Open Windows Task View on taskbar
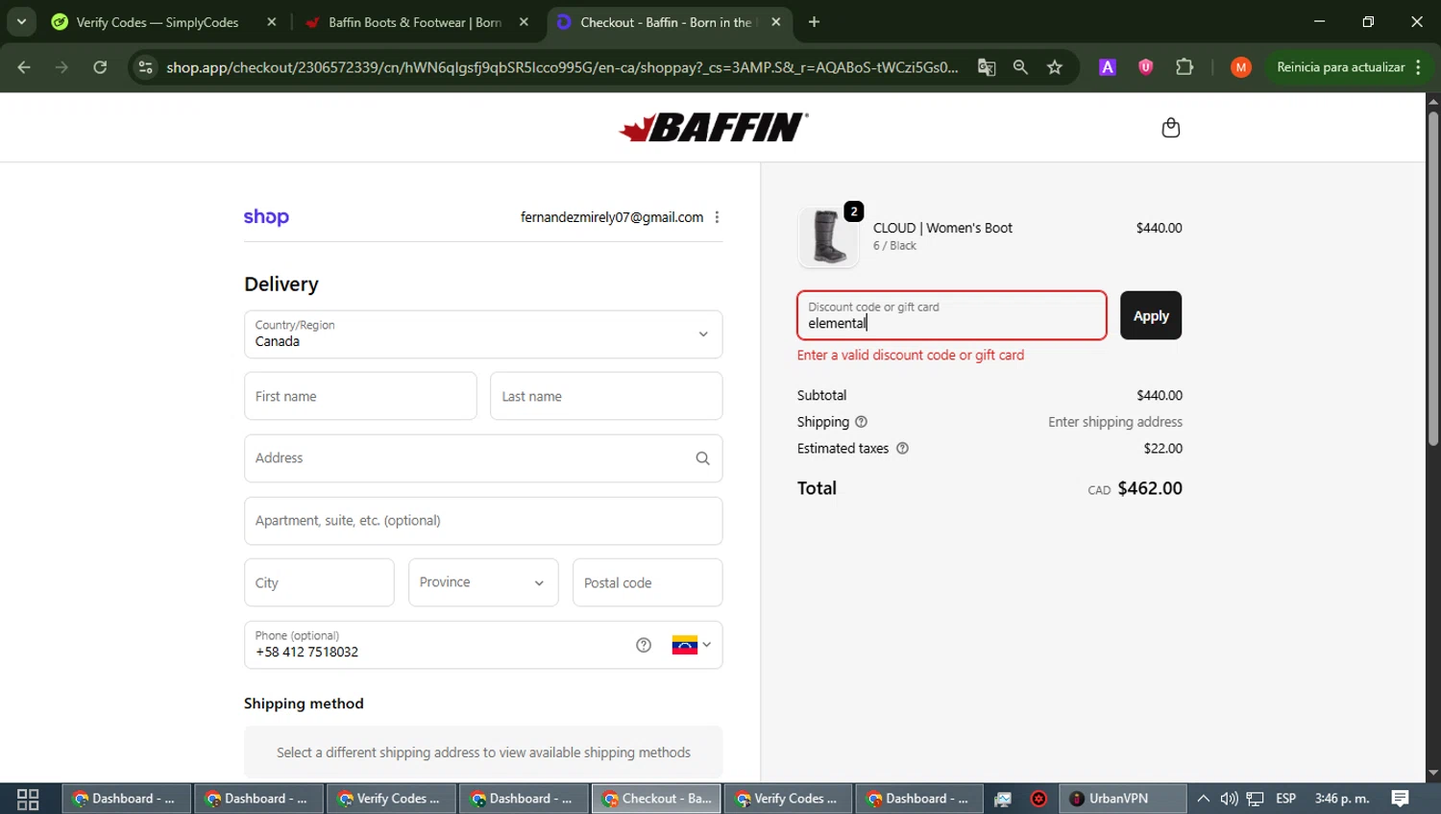The width and height of the screenshot is (1441, 814). click(x=28, y=799)
